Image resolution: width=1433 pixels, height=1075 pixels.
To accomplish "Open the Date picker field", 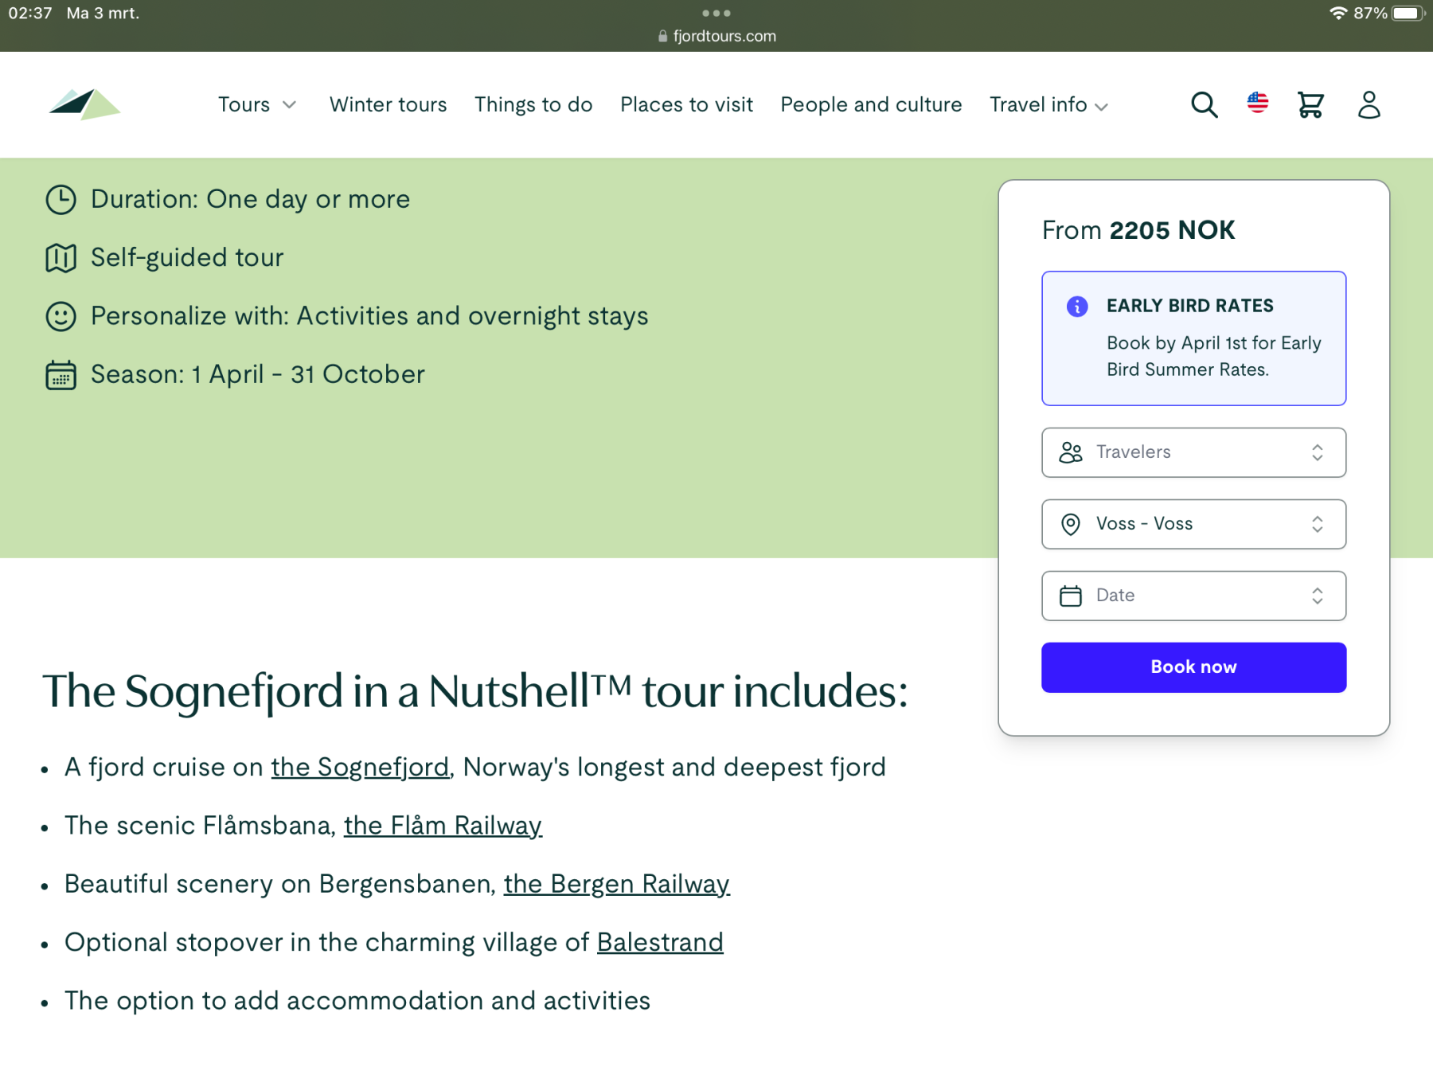I will tap(1193, 596).
